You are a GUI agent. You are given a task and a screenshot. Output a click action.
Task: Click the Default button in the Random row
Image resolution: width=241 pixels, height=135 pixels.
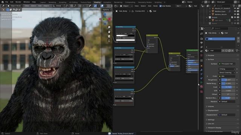click(227, 102)
